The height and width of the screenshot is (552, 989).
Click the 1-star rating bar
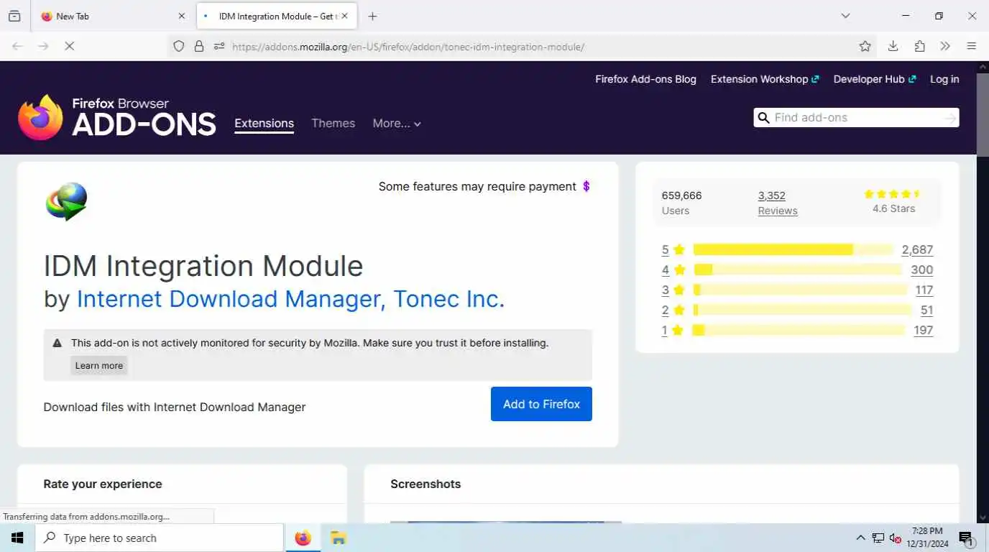point(799,330)
